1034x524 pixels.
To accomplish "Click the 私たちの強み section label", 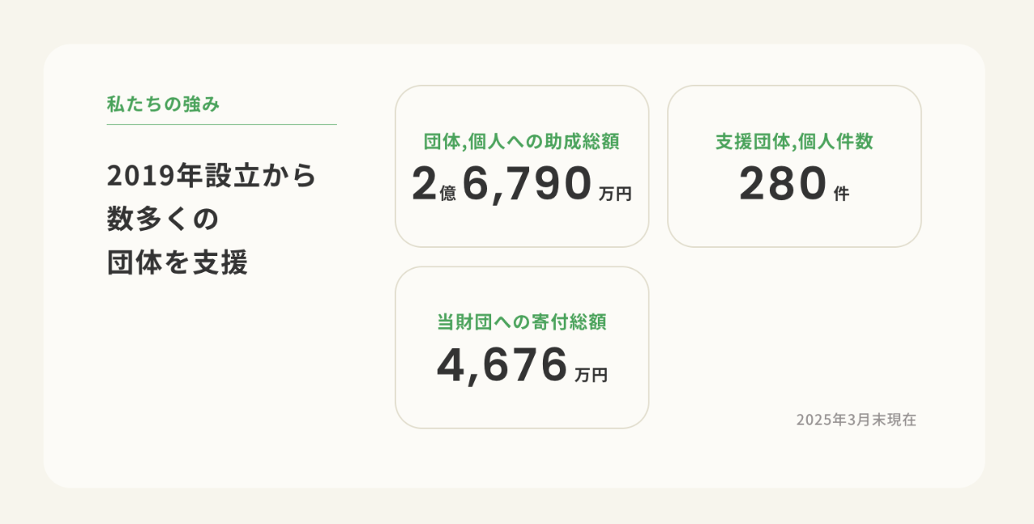I will pyautogui.click(x=163, y=104).
